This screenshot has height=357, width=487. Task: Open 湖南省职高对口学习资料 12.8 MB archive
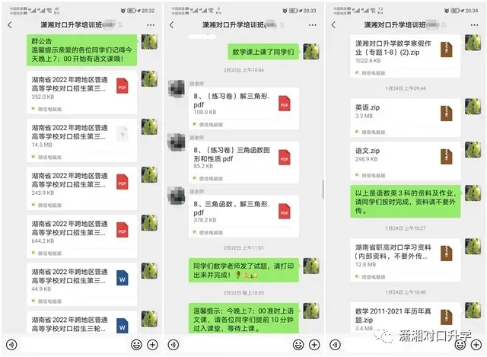point(406,260)
